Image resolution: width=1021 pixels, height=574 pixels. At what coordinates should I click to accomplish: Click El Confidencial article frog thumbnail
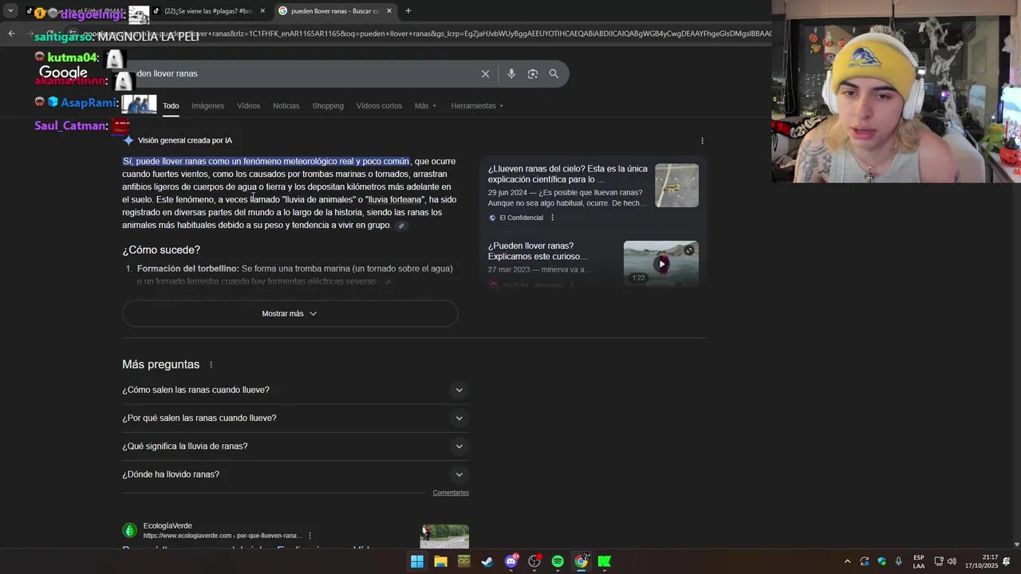tap(676, 185)
